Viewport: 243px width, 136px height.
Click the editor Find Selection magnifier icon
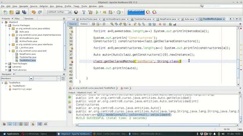click(x=112, y=24)
